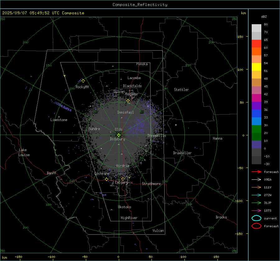This screenshot has width=280, height=261.
Task: Click the Hanna city label
Action: coord(217,138)
